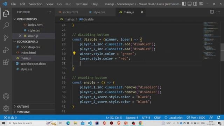Close main.js in Open Editors list
The width and height of the screenshot is (224, 126).
pyautogui.click(x=20, y=36)
